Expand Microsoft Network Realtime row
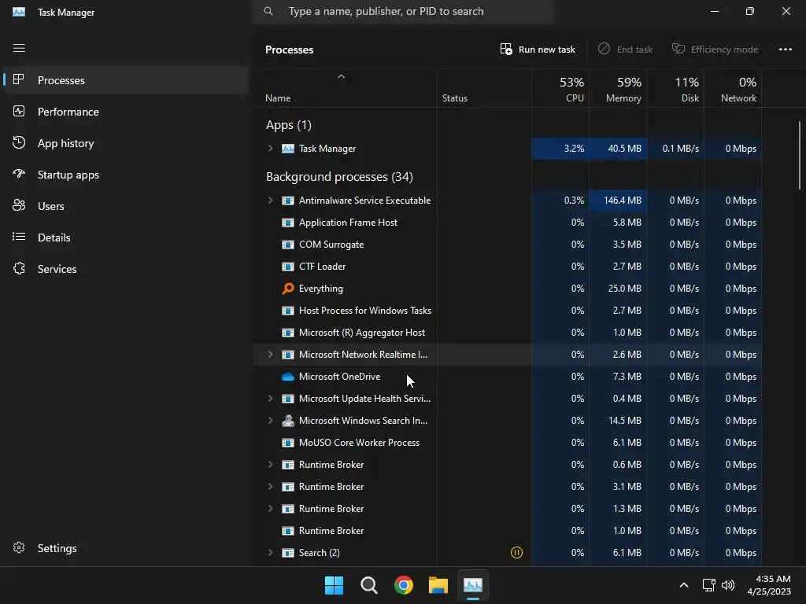The height and width of the screenshot is (604, 806). (271, 355)
